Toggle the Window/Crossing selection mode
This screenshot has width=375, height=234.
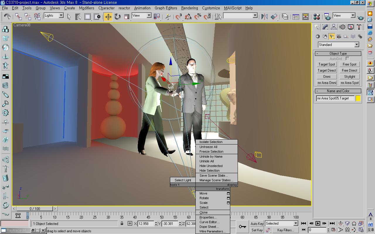(97, 16)
